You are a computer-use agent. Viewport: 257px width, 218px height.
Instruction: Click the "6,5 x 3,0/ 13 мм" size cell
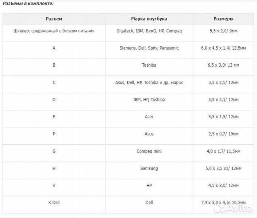click(223, 65)
